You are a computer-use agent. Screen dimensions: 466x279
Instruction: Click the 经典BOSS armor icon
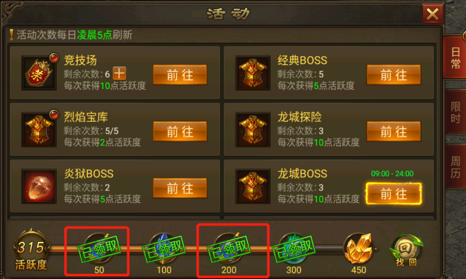[253, 72]
